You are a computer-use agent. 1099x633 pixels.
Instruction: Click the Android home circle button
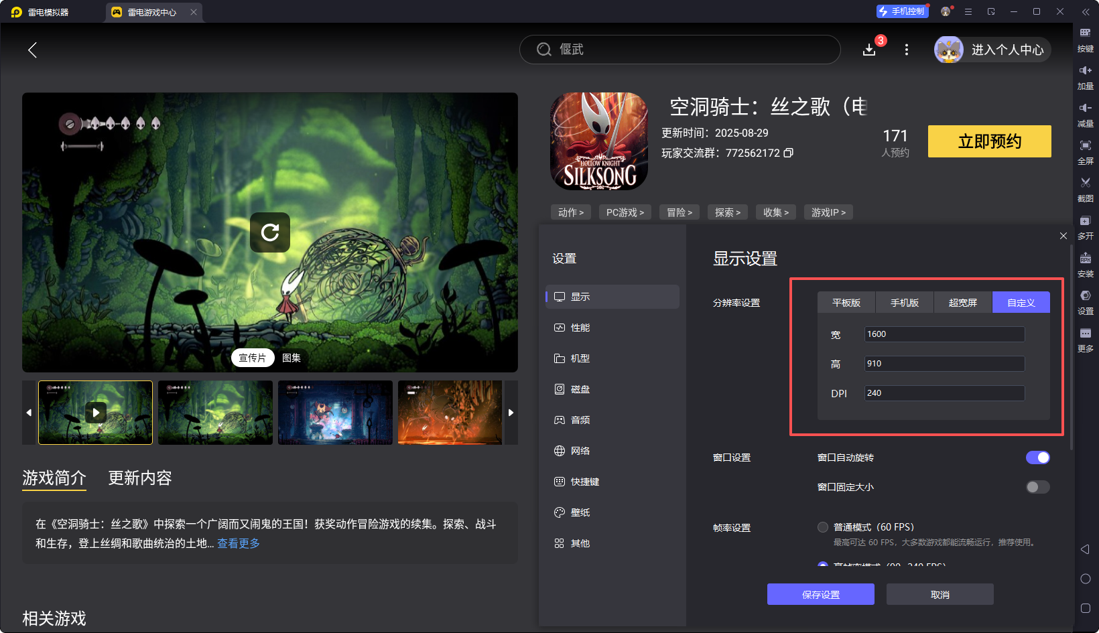[x=1086, y=579]
